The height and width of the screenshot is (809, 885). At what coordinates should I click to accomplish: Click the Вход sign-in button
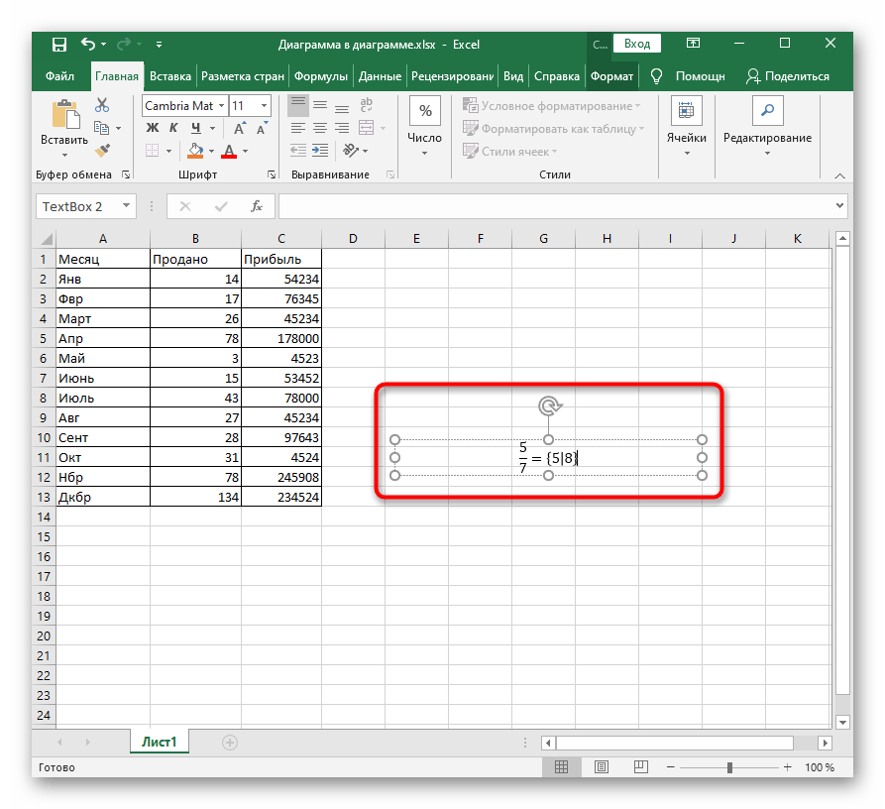(637, 44)
